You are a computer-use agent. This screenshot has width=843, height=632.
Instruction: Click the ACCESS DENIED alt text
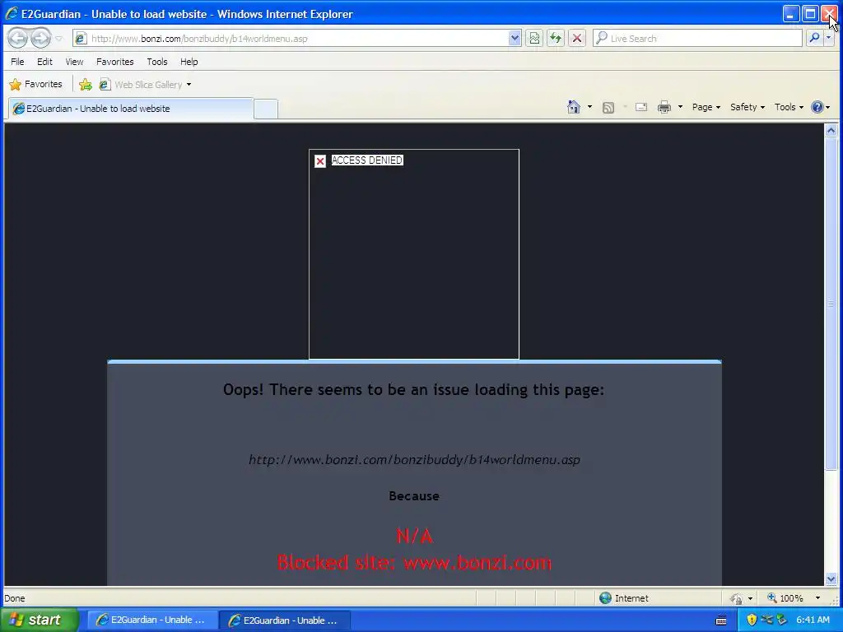click(x=367, y=160)
